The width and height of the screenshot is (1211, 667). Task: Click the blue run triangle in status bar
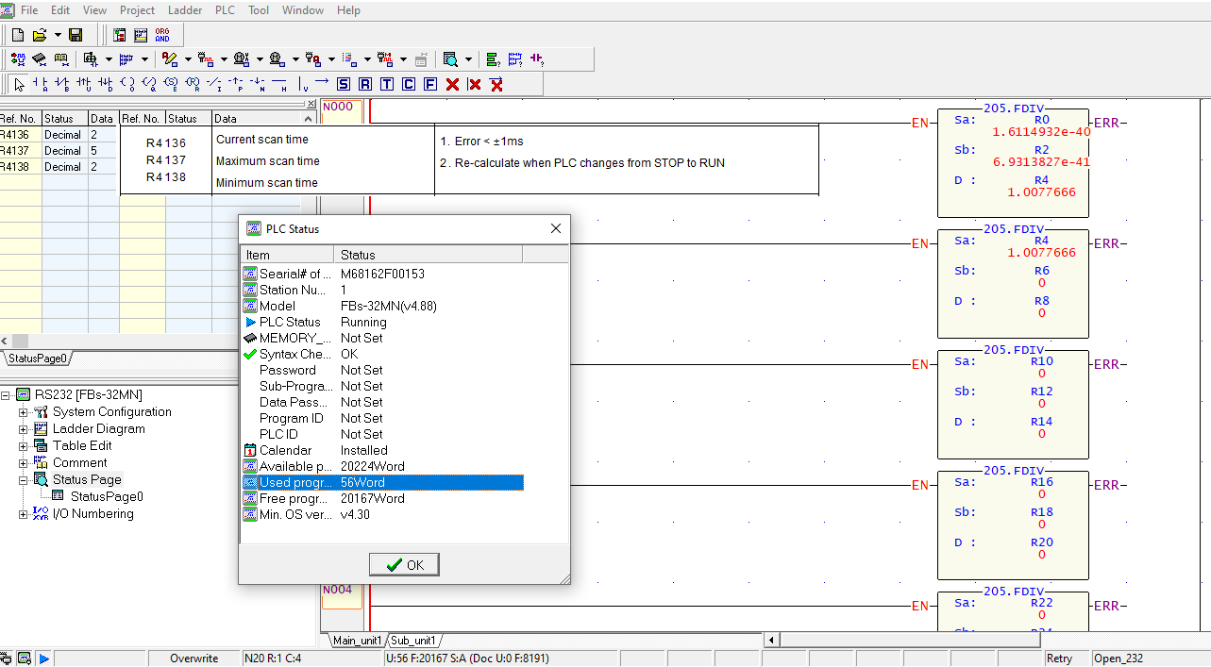click(x=44, y=659)
